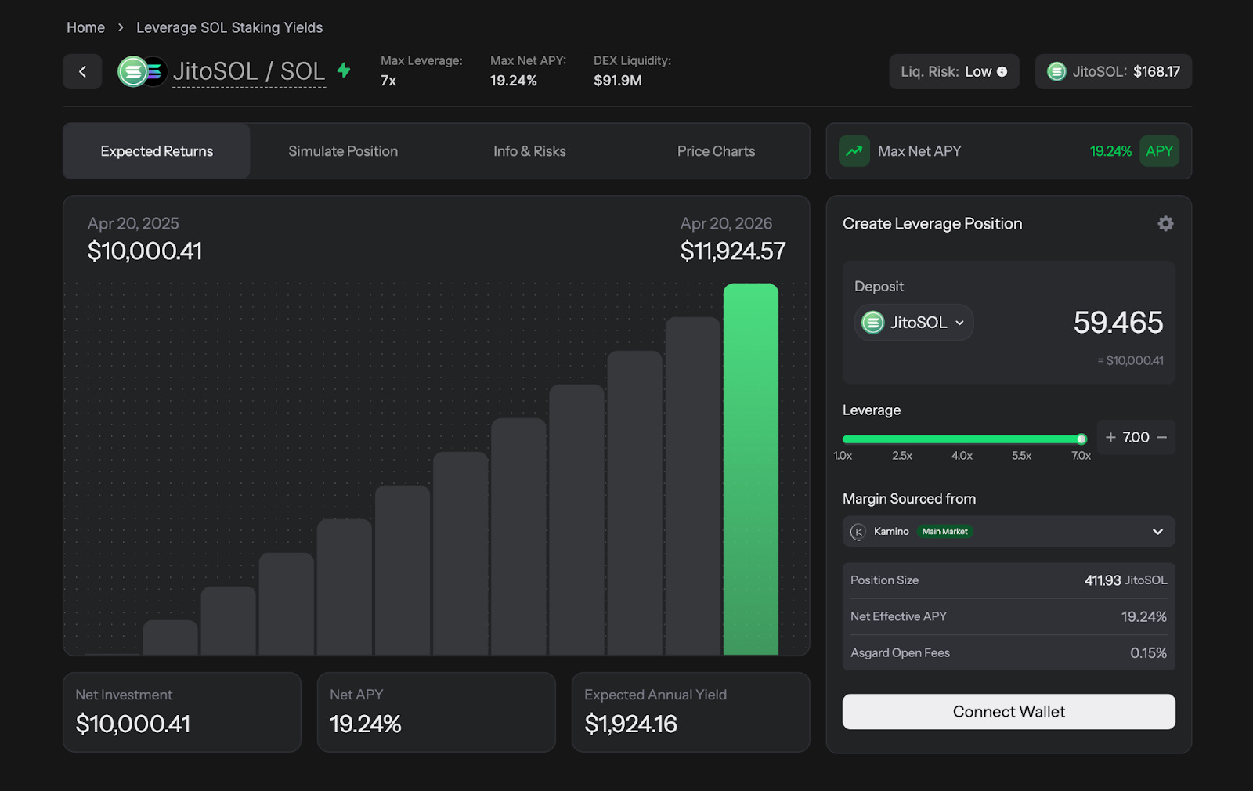Open the Liq. Risk info icon
The width and height of the screenshot is (1253, 791).
coord(1002,72)
